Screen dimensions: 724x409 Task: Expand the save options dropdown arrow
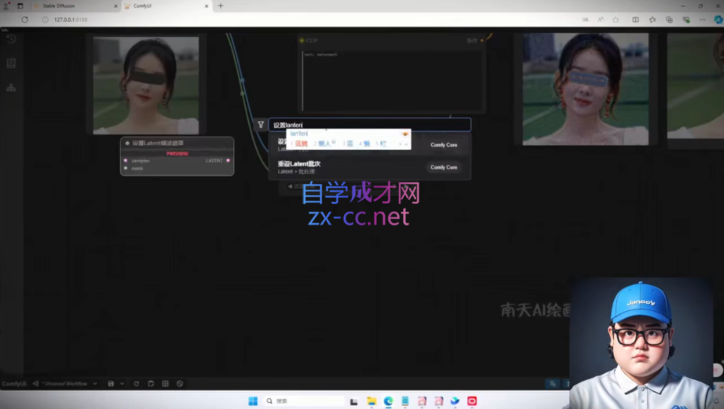[x=122, y=383]
